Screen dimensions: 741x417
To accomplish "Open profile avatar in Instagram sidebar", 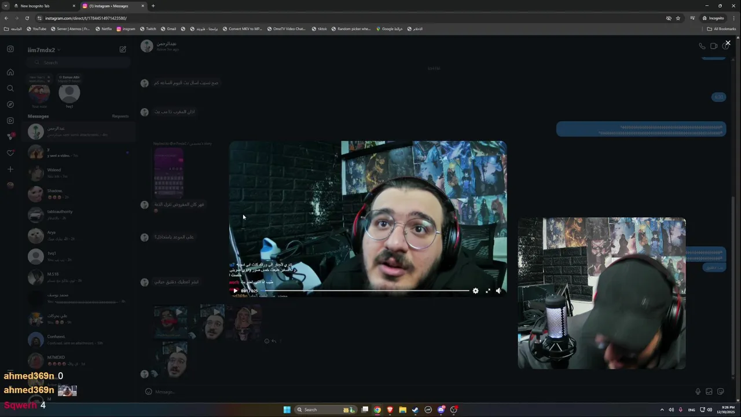I will pyautogui.click(x=10, y=185).
